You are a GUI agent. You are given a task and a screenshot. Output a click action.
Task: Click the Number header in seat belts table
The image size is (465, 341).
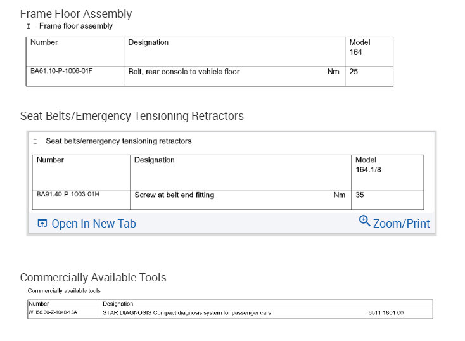tap(50, 160)
